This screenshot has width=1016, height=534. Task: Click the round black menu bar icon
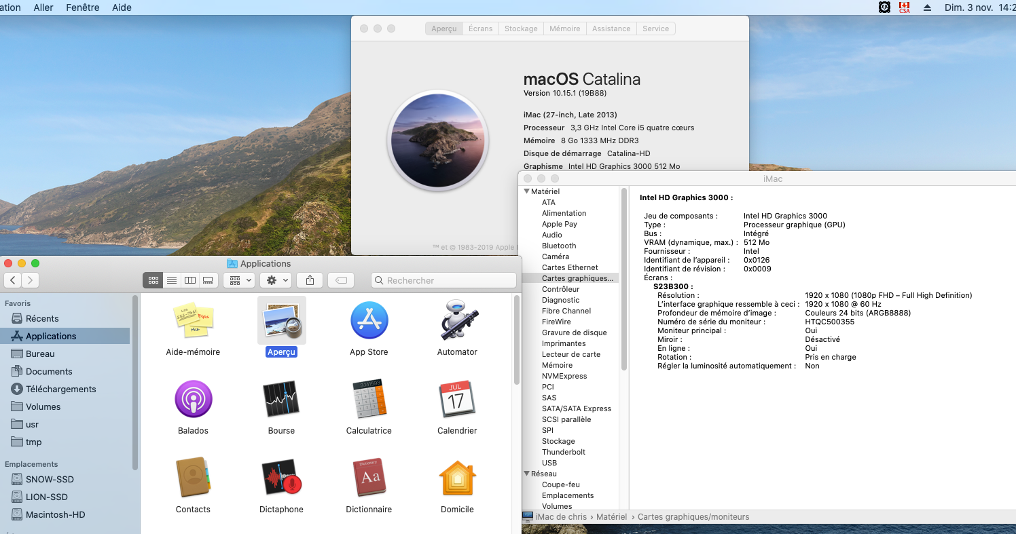point(884,7)
